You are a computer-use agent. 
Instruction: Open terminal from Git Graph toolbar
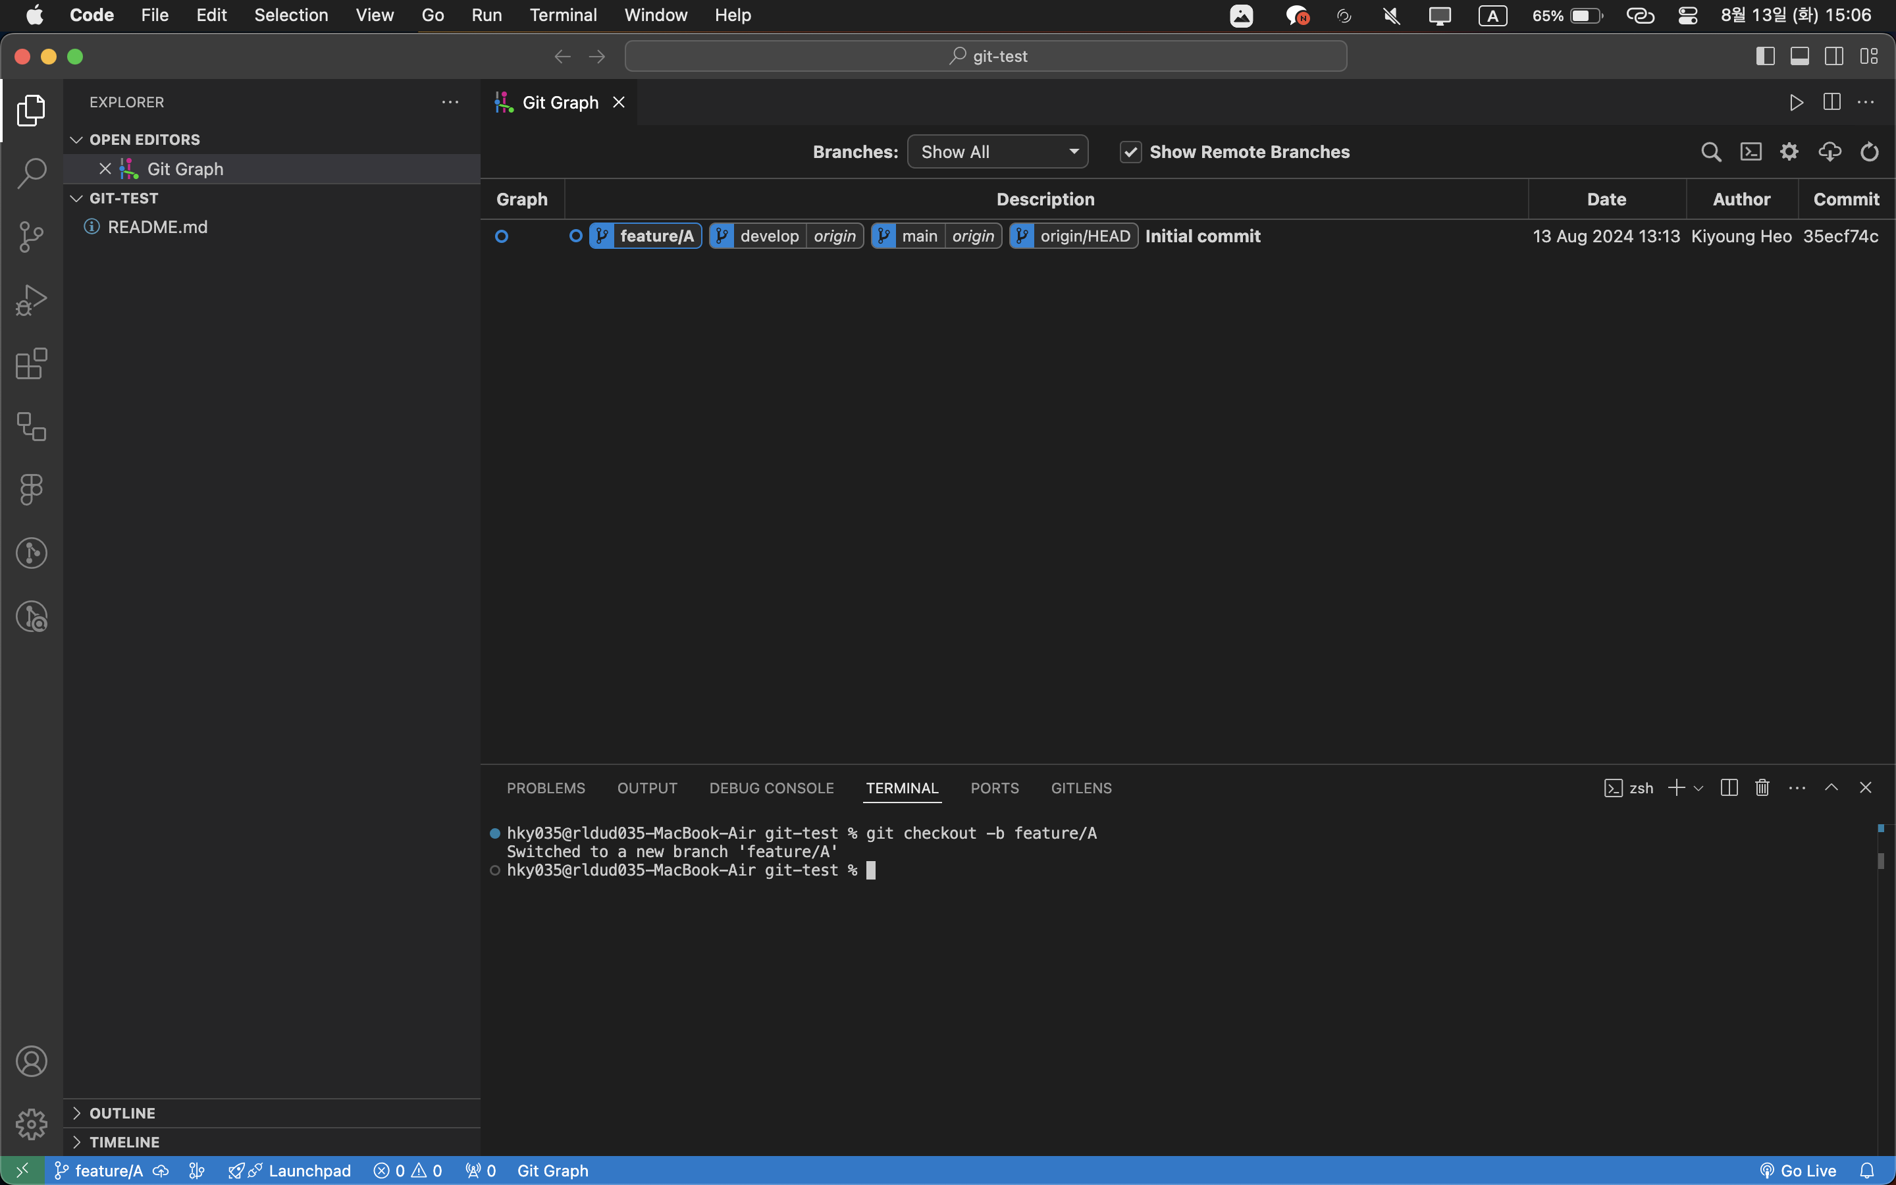pyautogui.click(x=1751, y=152)
